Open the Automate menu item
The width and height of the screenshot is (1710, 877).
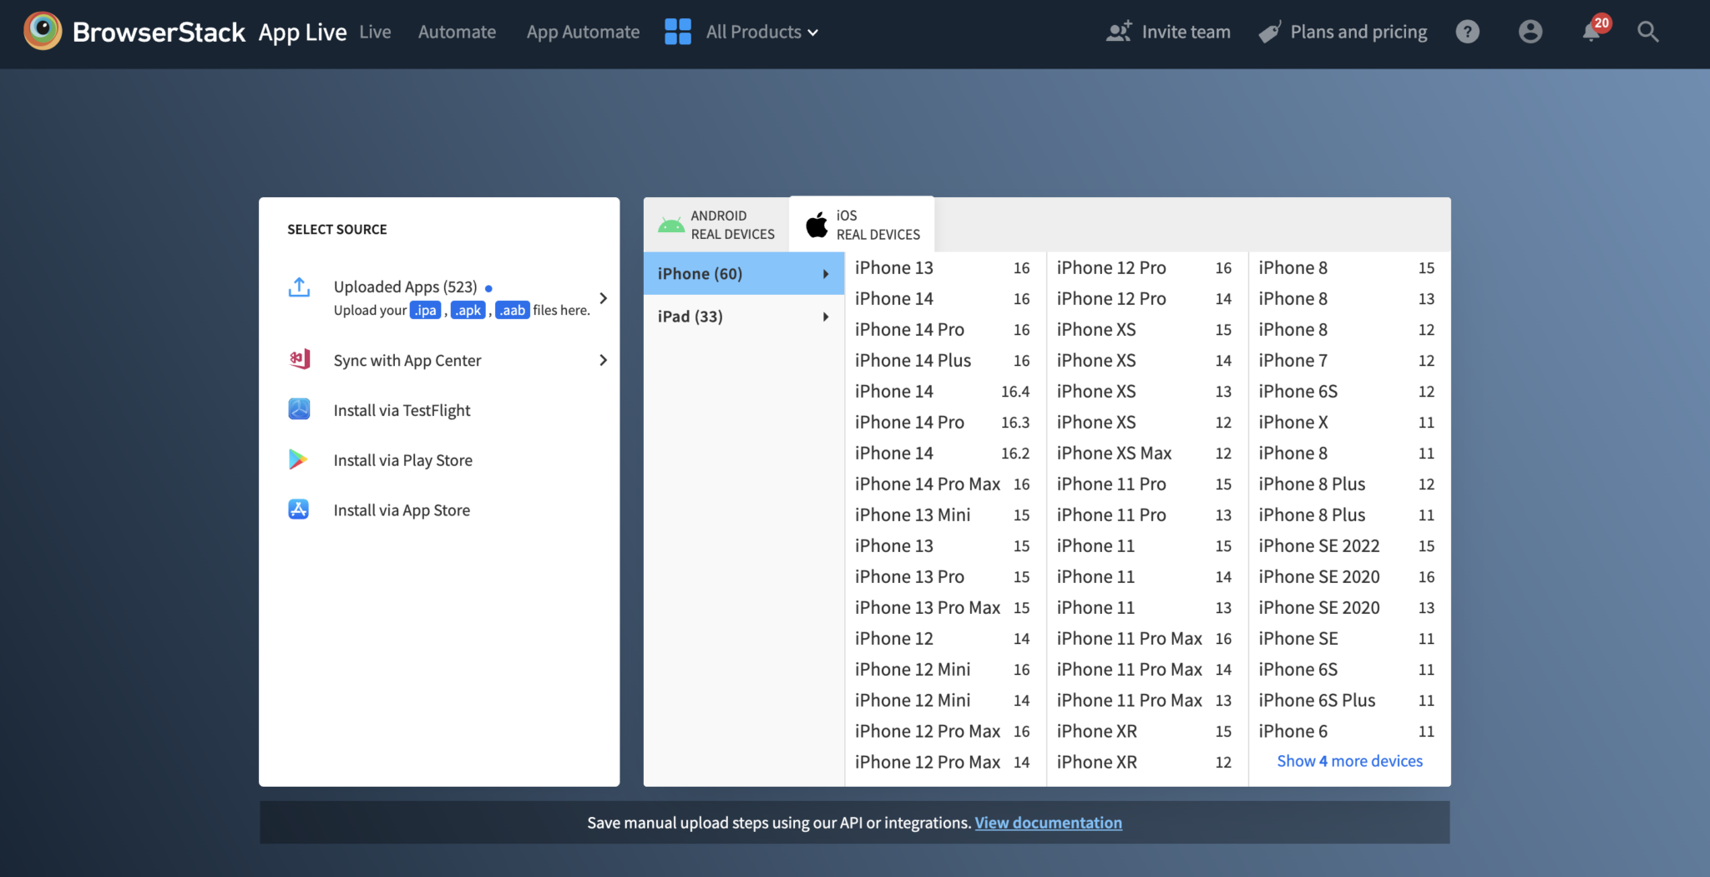click(457, 32)
